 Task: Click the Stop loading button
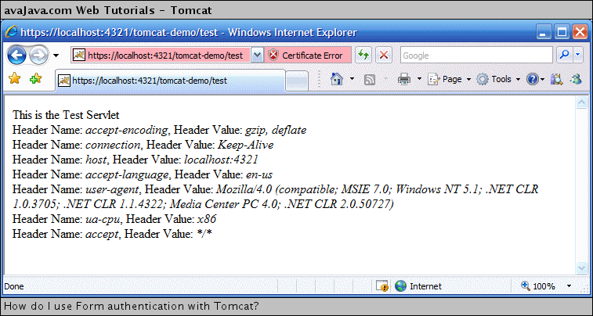coord(384,55)
